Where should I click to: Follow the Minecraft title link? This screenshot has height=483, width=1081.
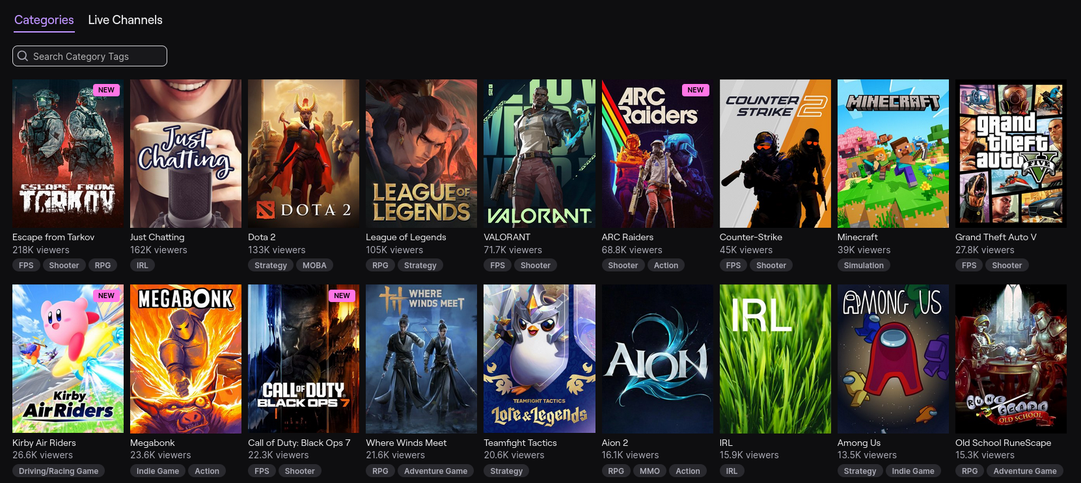tap(857, 237)
